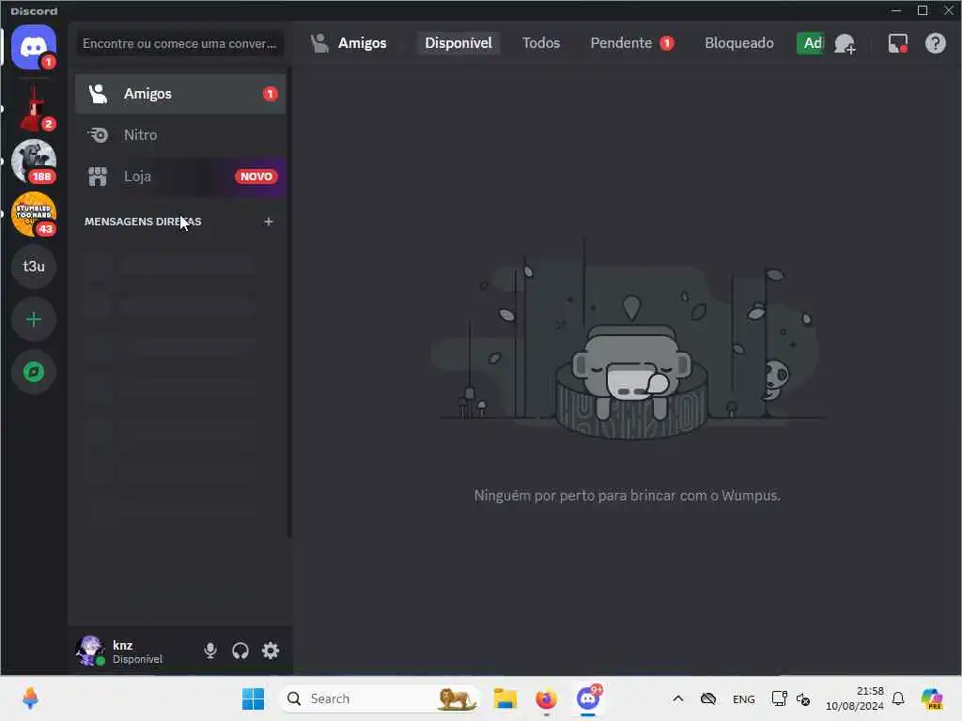962x721 pixels.
Task: Open the Help question mark icon
Action: tap(935, 43)
